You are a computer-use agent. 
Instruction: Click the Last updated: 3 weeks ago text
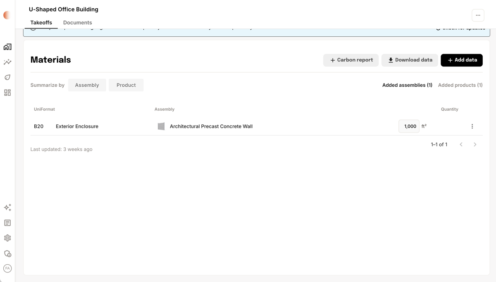pos(61,149)
